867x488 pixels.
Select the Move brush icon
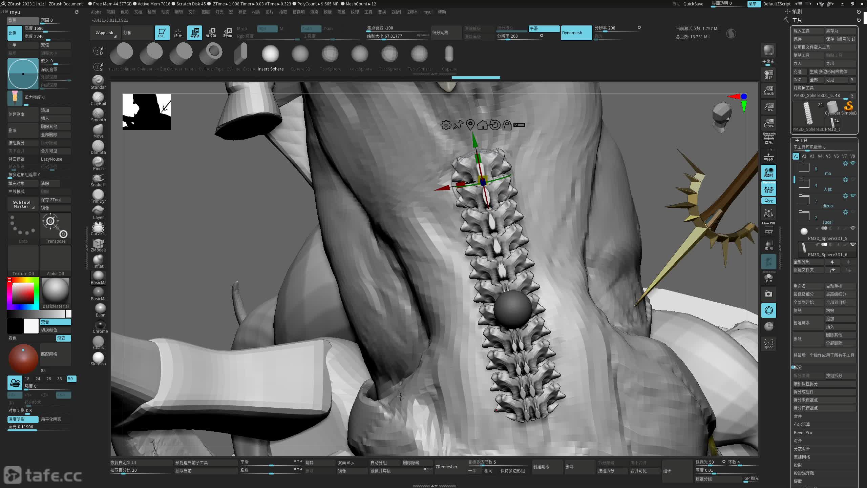click(98, 130)
